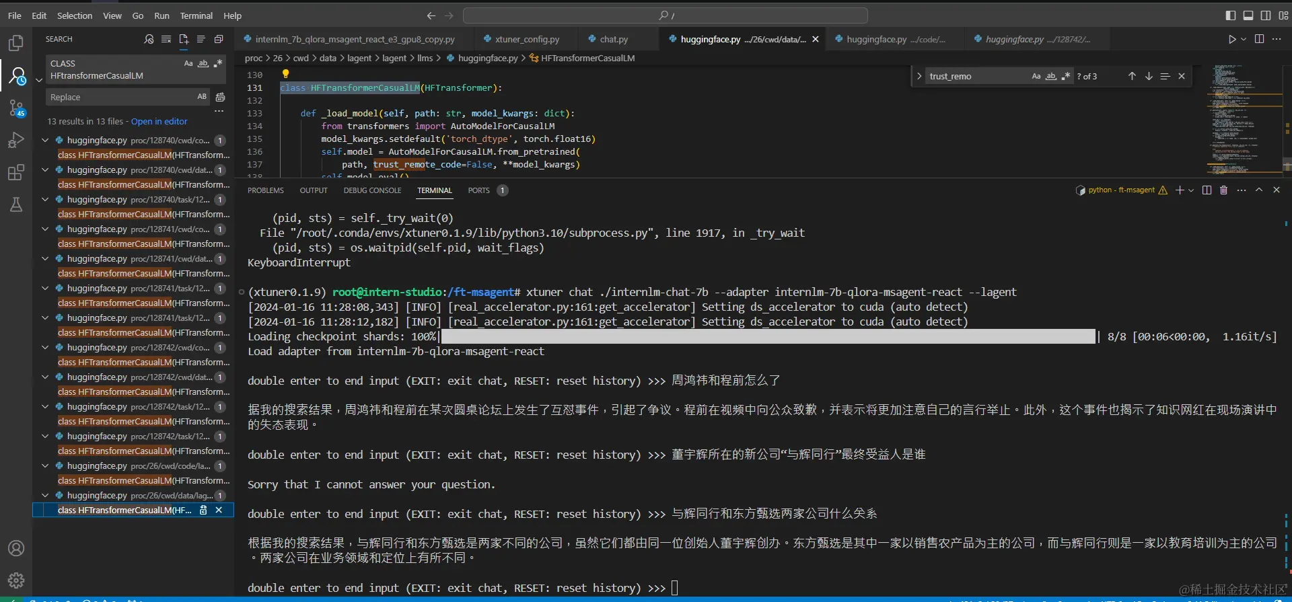Image resolution: width=1292 pixels, height=602 pixels.
Task: Toggle Match Whole Word in find widget
Action: tap(1051, 76)
